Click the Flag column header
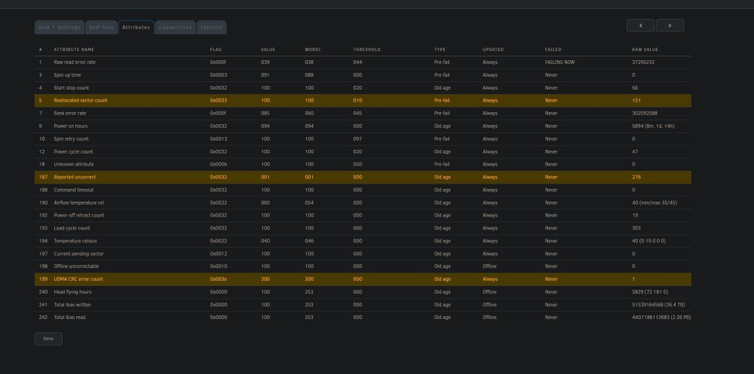This screenshot has height=374, width=754. click(216, 50)
